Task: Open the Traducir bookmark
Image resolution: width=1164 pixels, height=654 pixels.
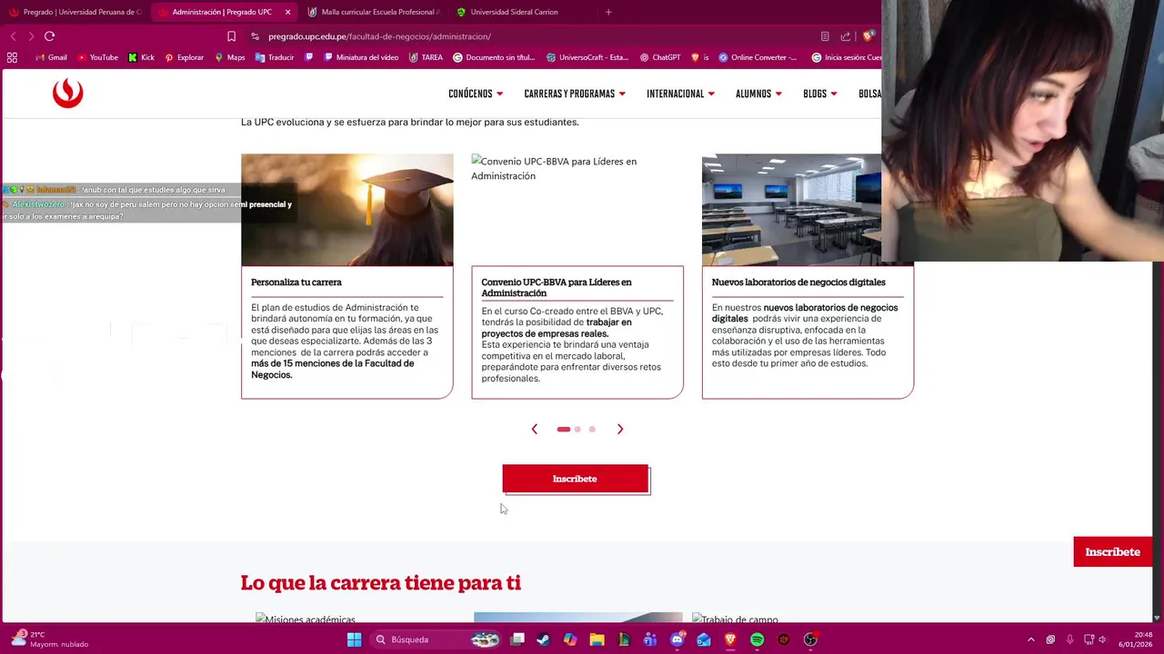Action: pos(275,57)
